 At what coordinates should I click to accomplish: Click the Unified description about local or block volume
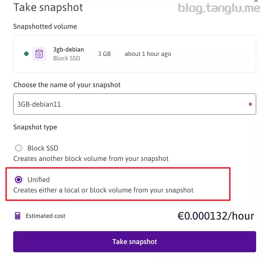103,190
